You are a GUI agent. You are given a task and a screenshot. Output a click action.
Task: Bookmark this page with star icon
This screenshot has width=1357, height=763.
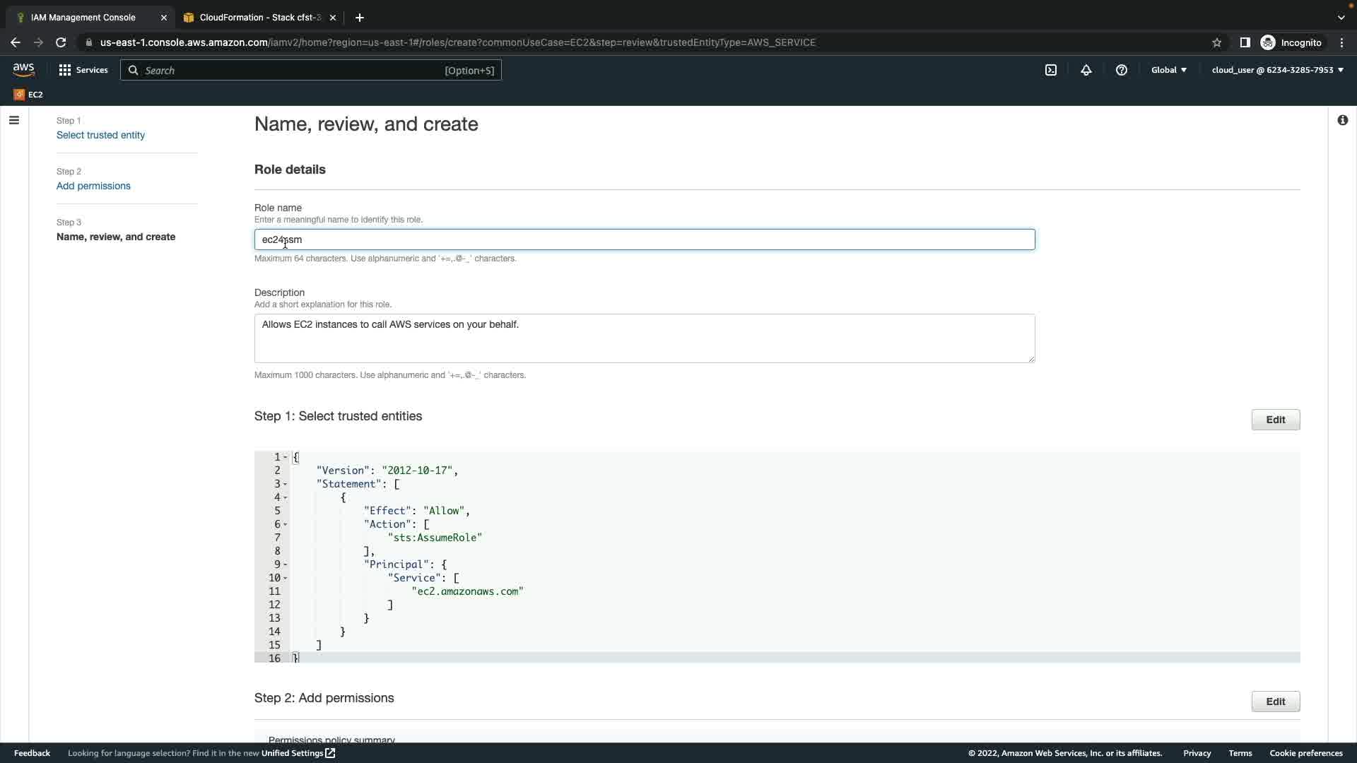(1216, 42)
